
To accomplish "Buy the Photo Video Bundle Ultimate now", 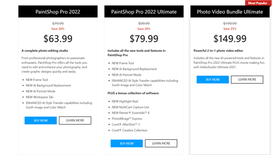I will [213, 80].
